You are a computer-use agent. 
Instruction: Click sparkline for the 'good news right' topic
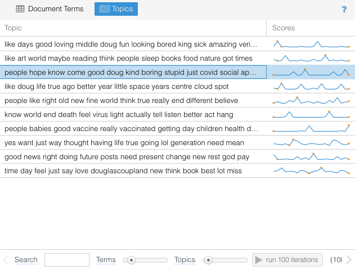[x=311, y=157]
